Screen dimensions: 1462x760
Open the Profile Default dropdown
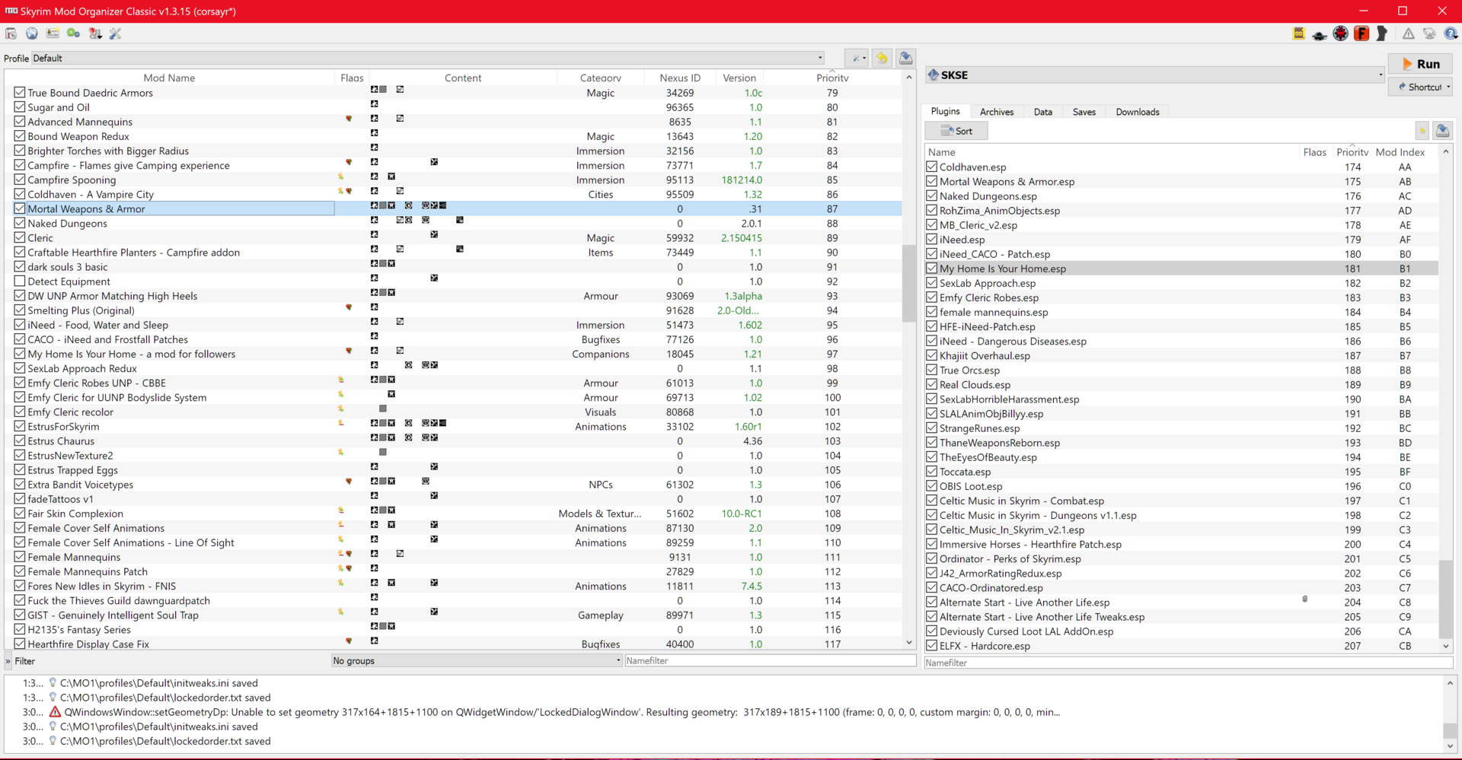pyautogui.click(x=428, y=58)
